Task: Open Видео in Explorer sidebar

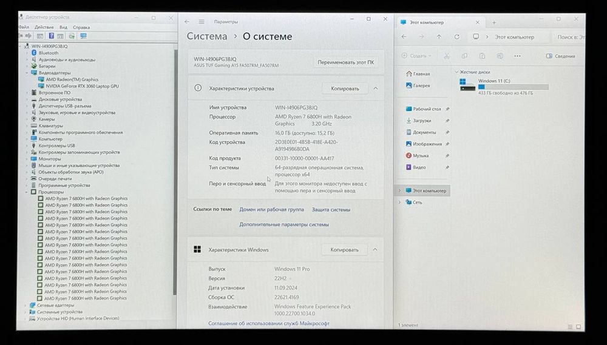Action: pos(416,167)
